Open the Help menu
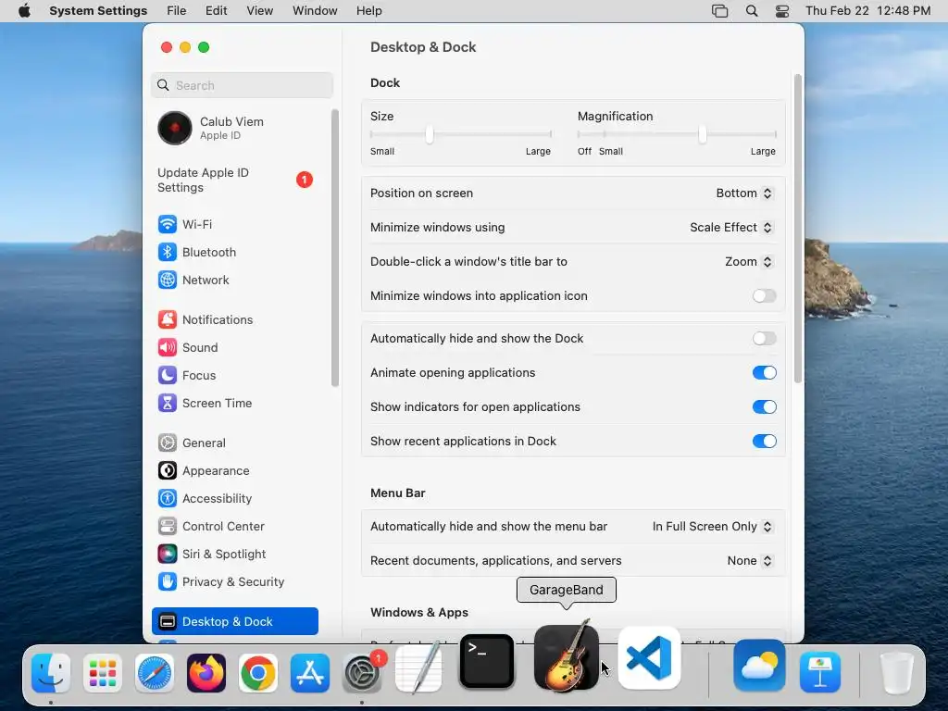This screenshot has height=711, width=948. [368, 10]
